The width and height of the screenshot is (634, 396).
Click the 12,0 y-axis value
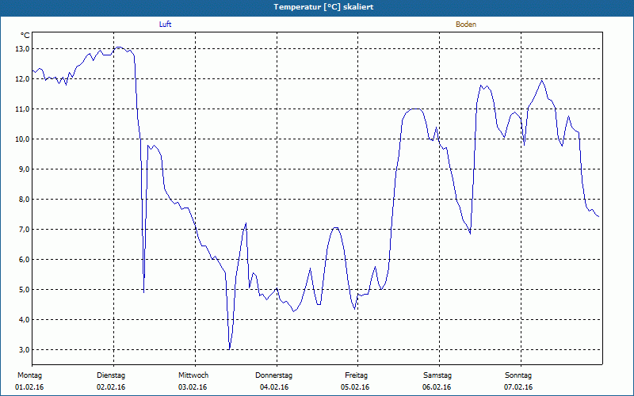click(x=22, y=78)
